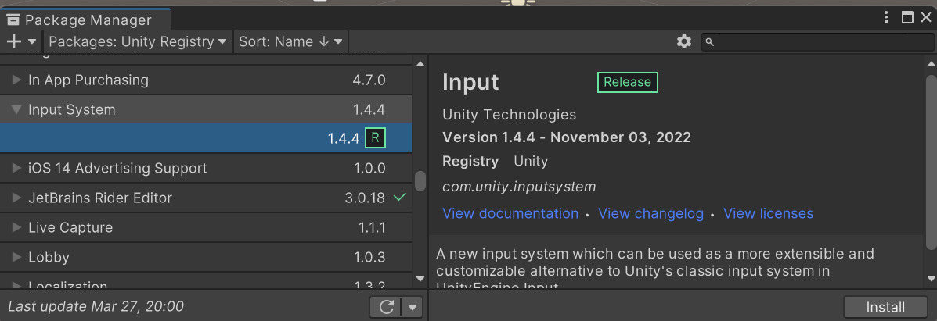
Task: Click the Install button
Action: tap(885, 307)
